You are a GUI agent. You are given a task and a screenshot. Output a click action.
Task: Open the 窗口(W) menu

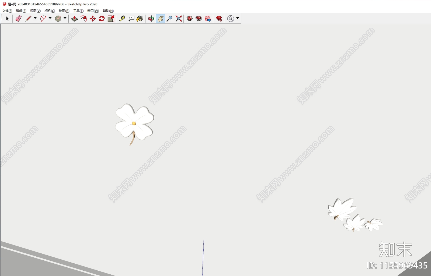(93, 11)
